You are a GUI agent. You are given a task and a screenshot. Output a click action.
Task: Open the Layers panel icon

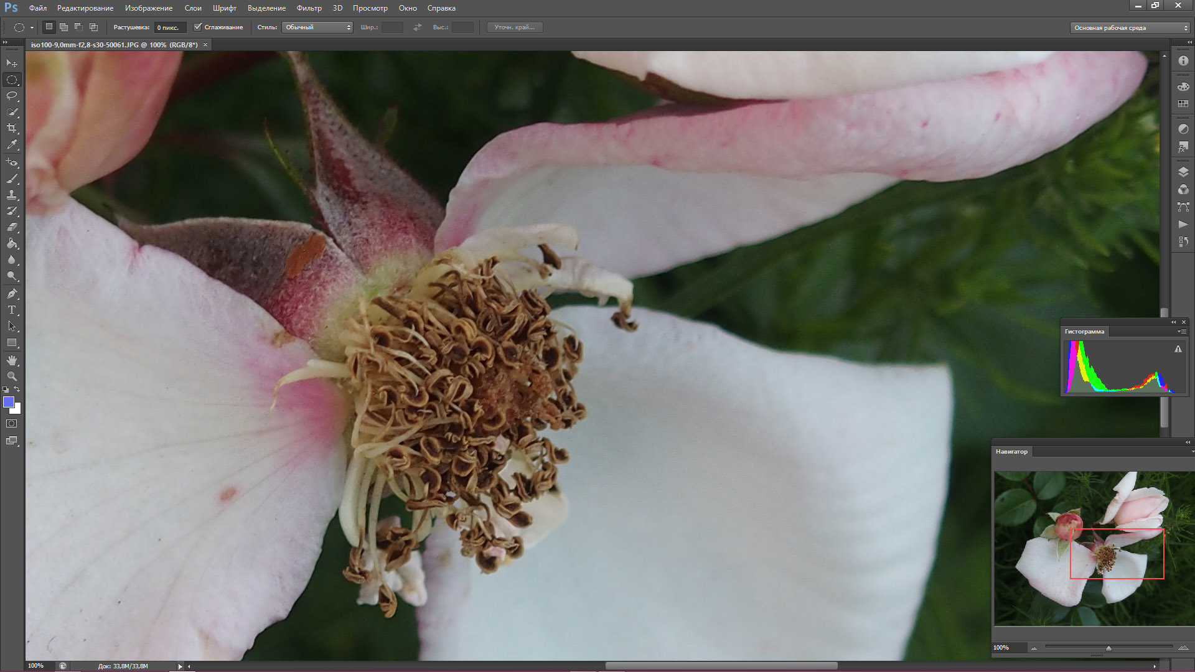point(1183,172)
